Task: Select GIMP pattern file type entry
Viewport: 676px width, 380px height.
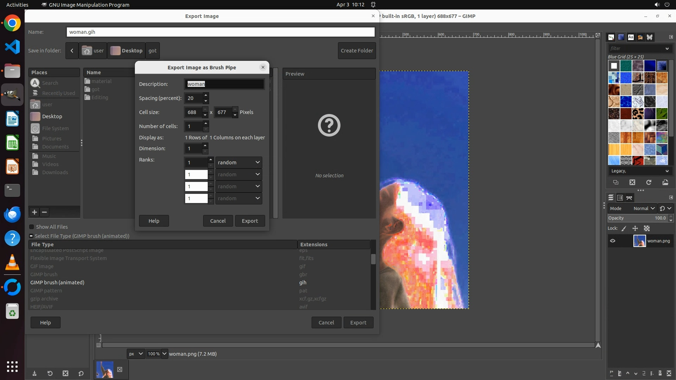Action: click(x=46, y=291)
